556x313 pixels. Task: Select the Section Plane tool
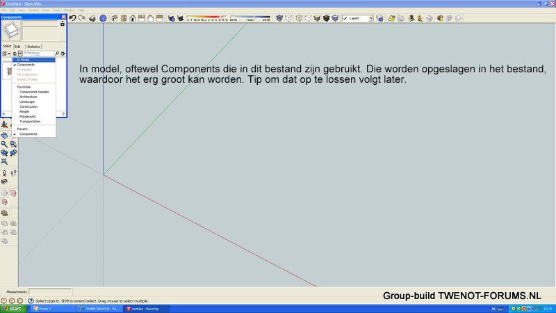tap(4, 193)
